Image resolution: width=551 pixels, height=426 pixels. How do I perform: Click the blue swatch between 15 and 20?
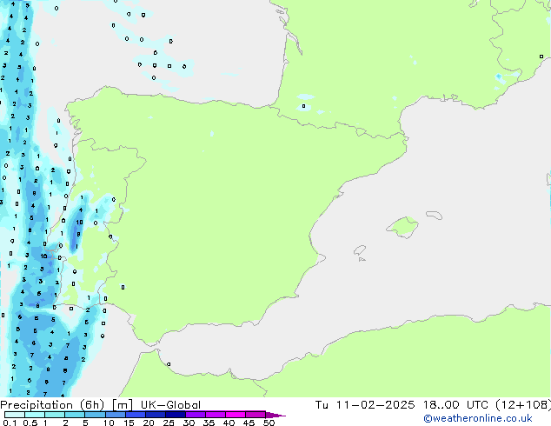click(135, 415)
